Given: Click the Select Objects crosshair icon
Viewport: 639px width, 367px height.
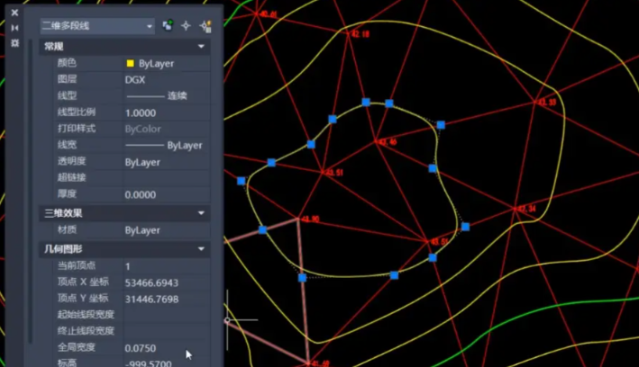Looking at the screenshot, I should point(186,26).
